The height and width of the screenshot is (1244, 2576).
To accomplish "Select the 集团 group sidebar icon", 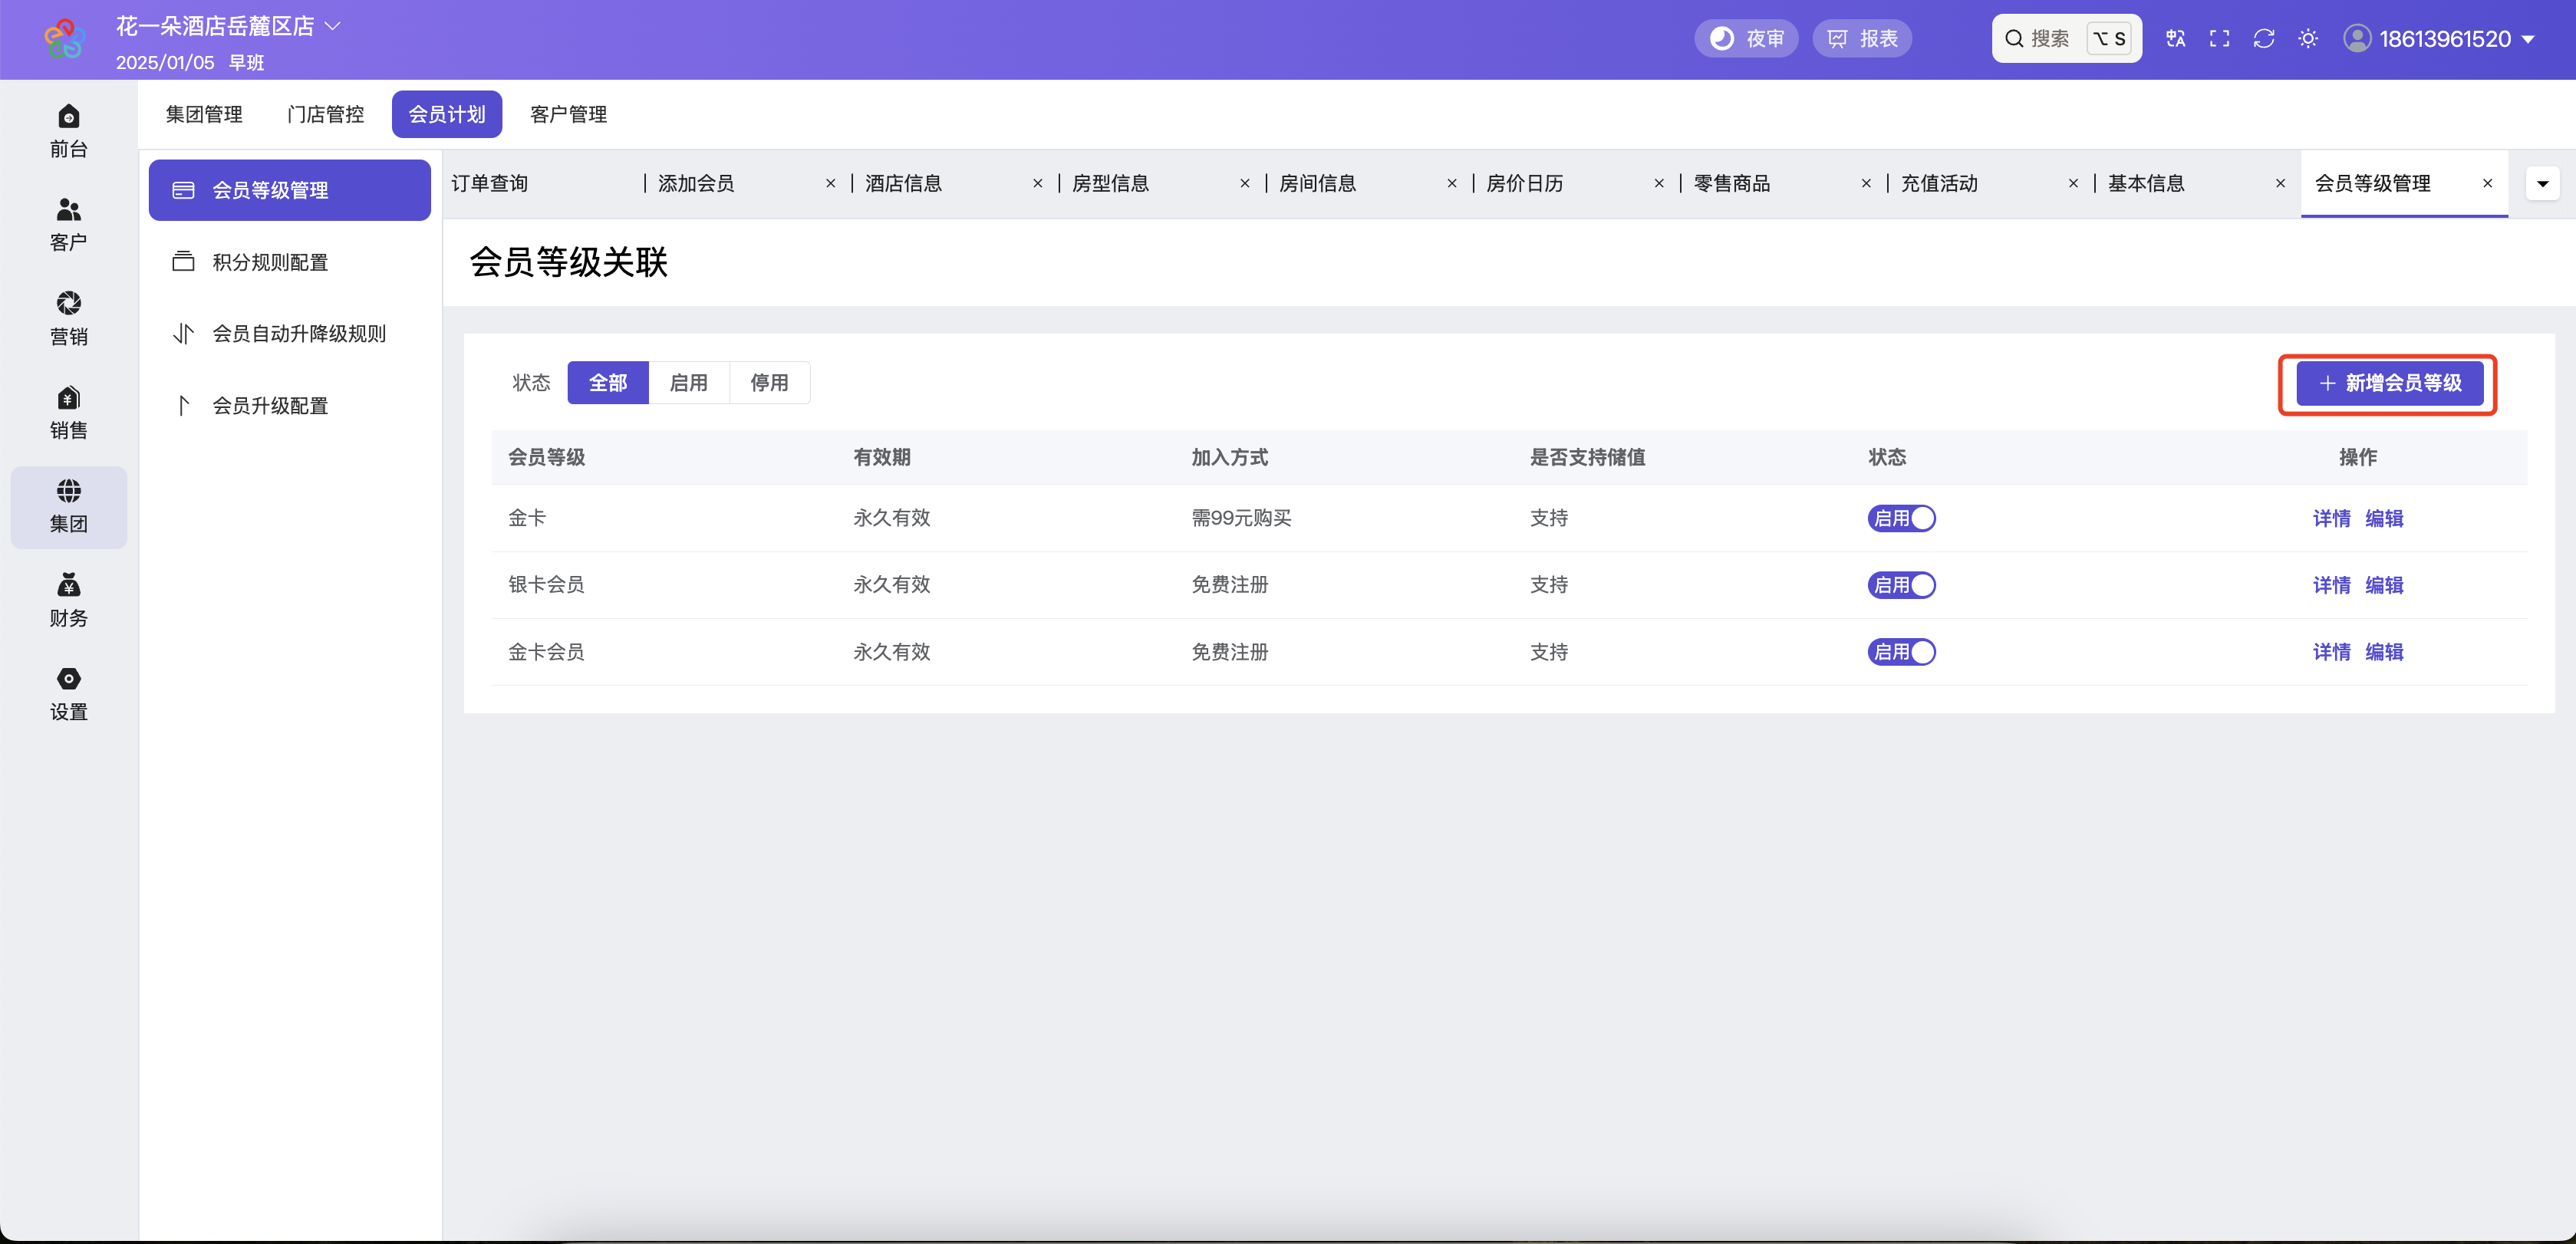I will click(68, 507).
